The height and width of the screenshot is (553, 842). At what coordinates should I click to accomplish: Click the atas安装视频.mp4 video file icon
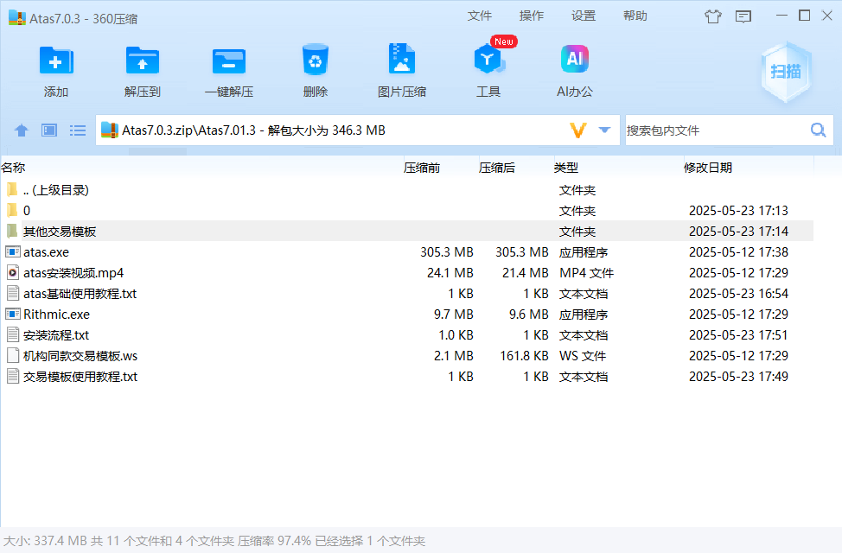pos(13,273)
